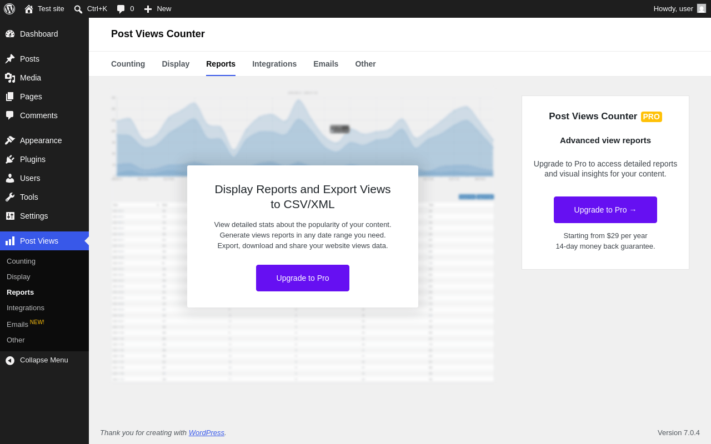
Task: Open the Settings menu item
Action: point(44,216)
